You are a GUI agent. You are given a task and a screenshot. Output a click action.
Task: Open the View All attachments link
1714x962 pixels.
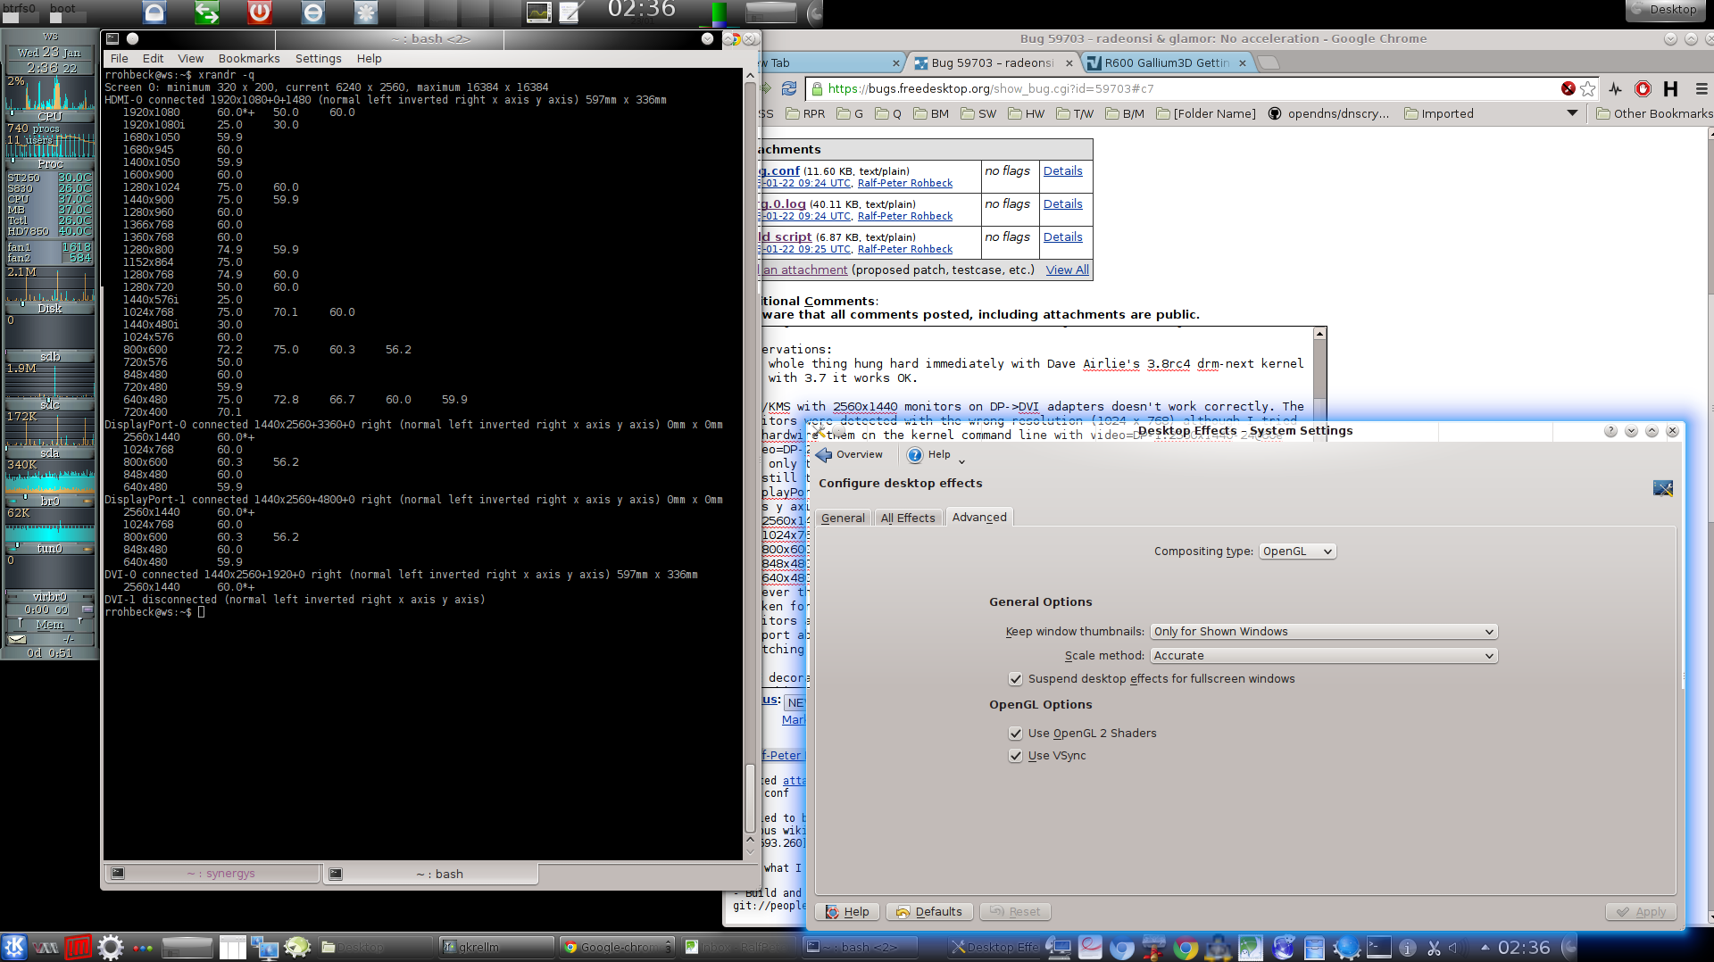1067,270
